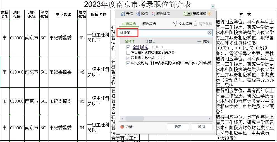Uncheck the 全选 checkbox
This screenshot has height=142, width=277.
(x=128, y=47)
